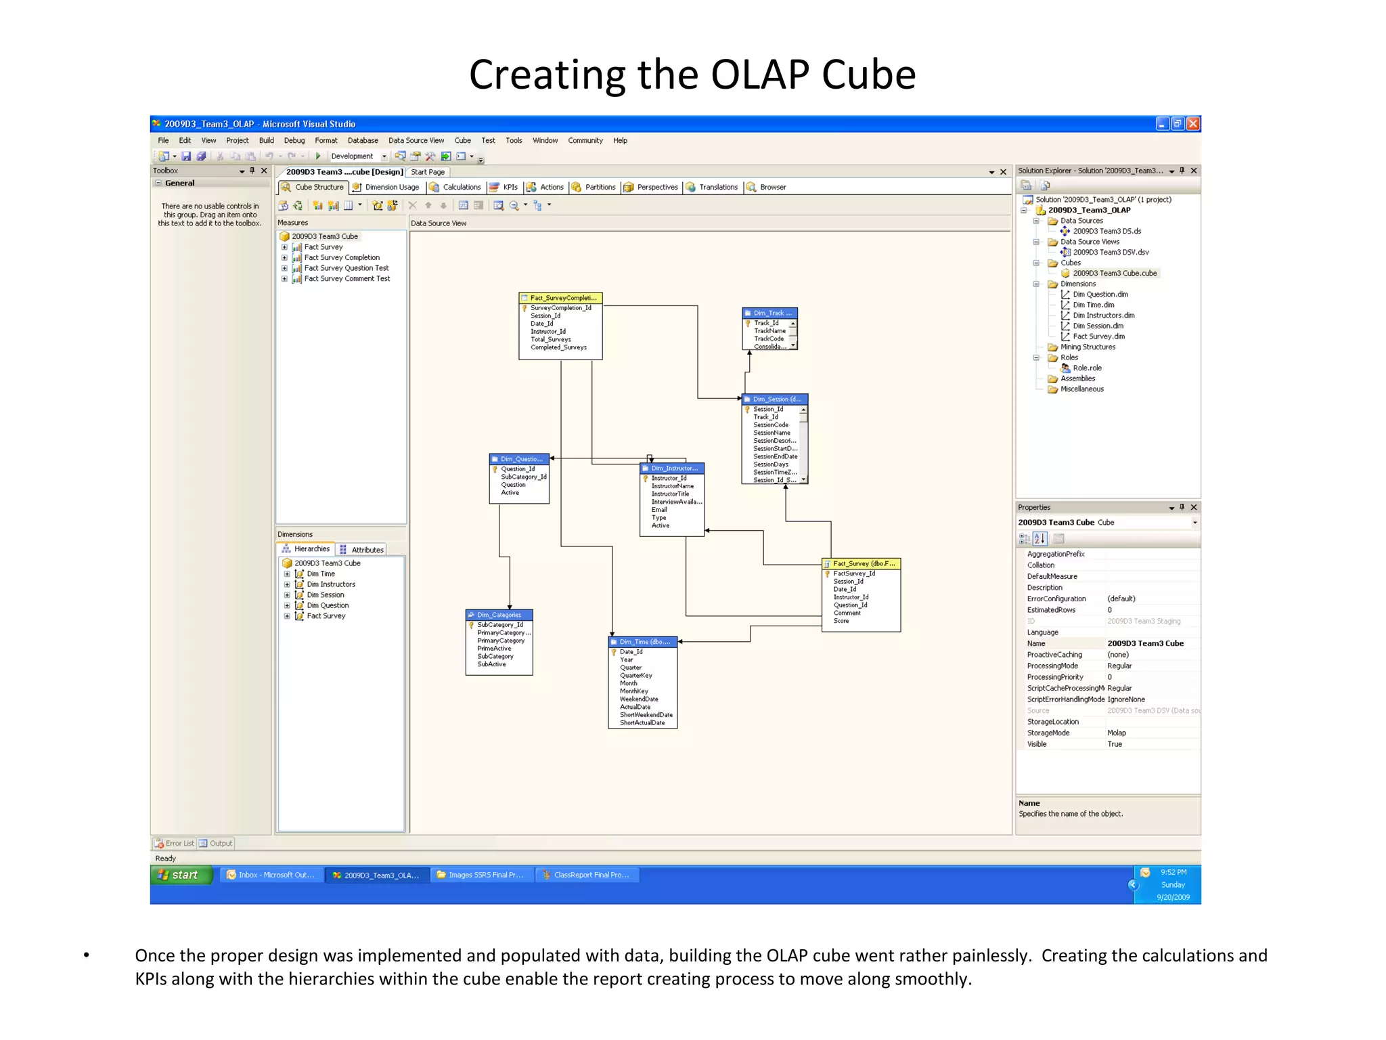
Task: Open the Cube menu
Action: click(x=462, y=141)
